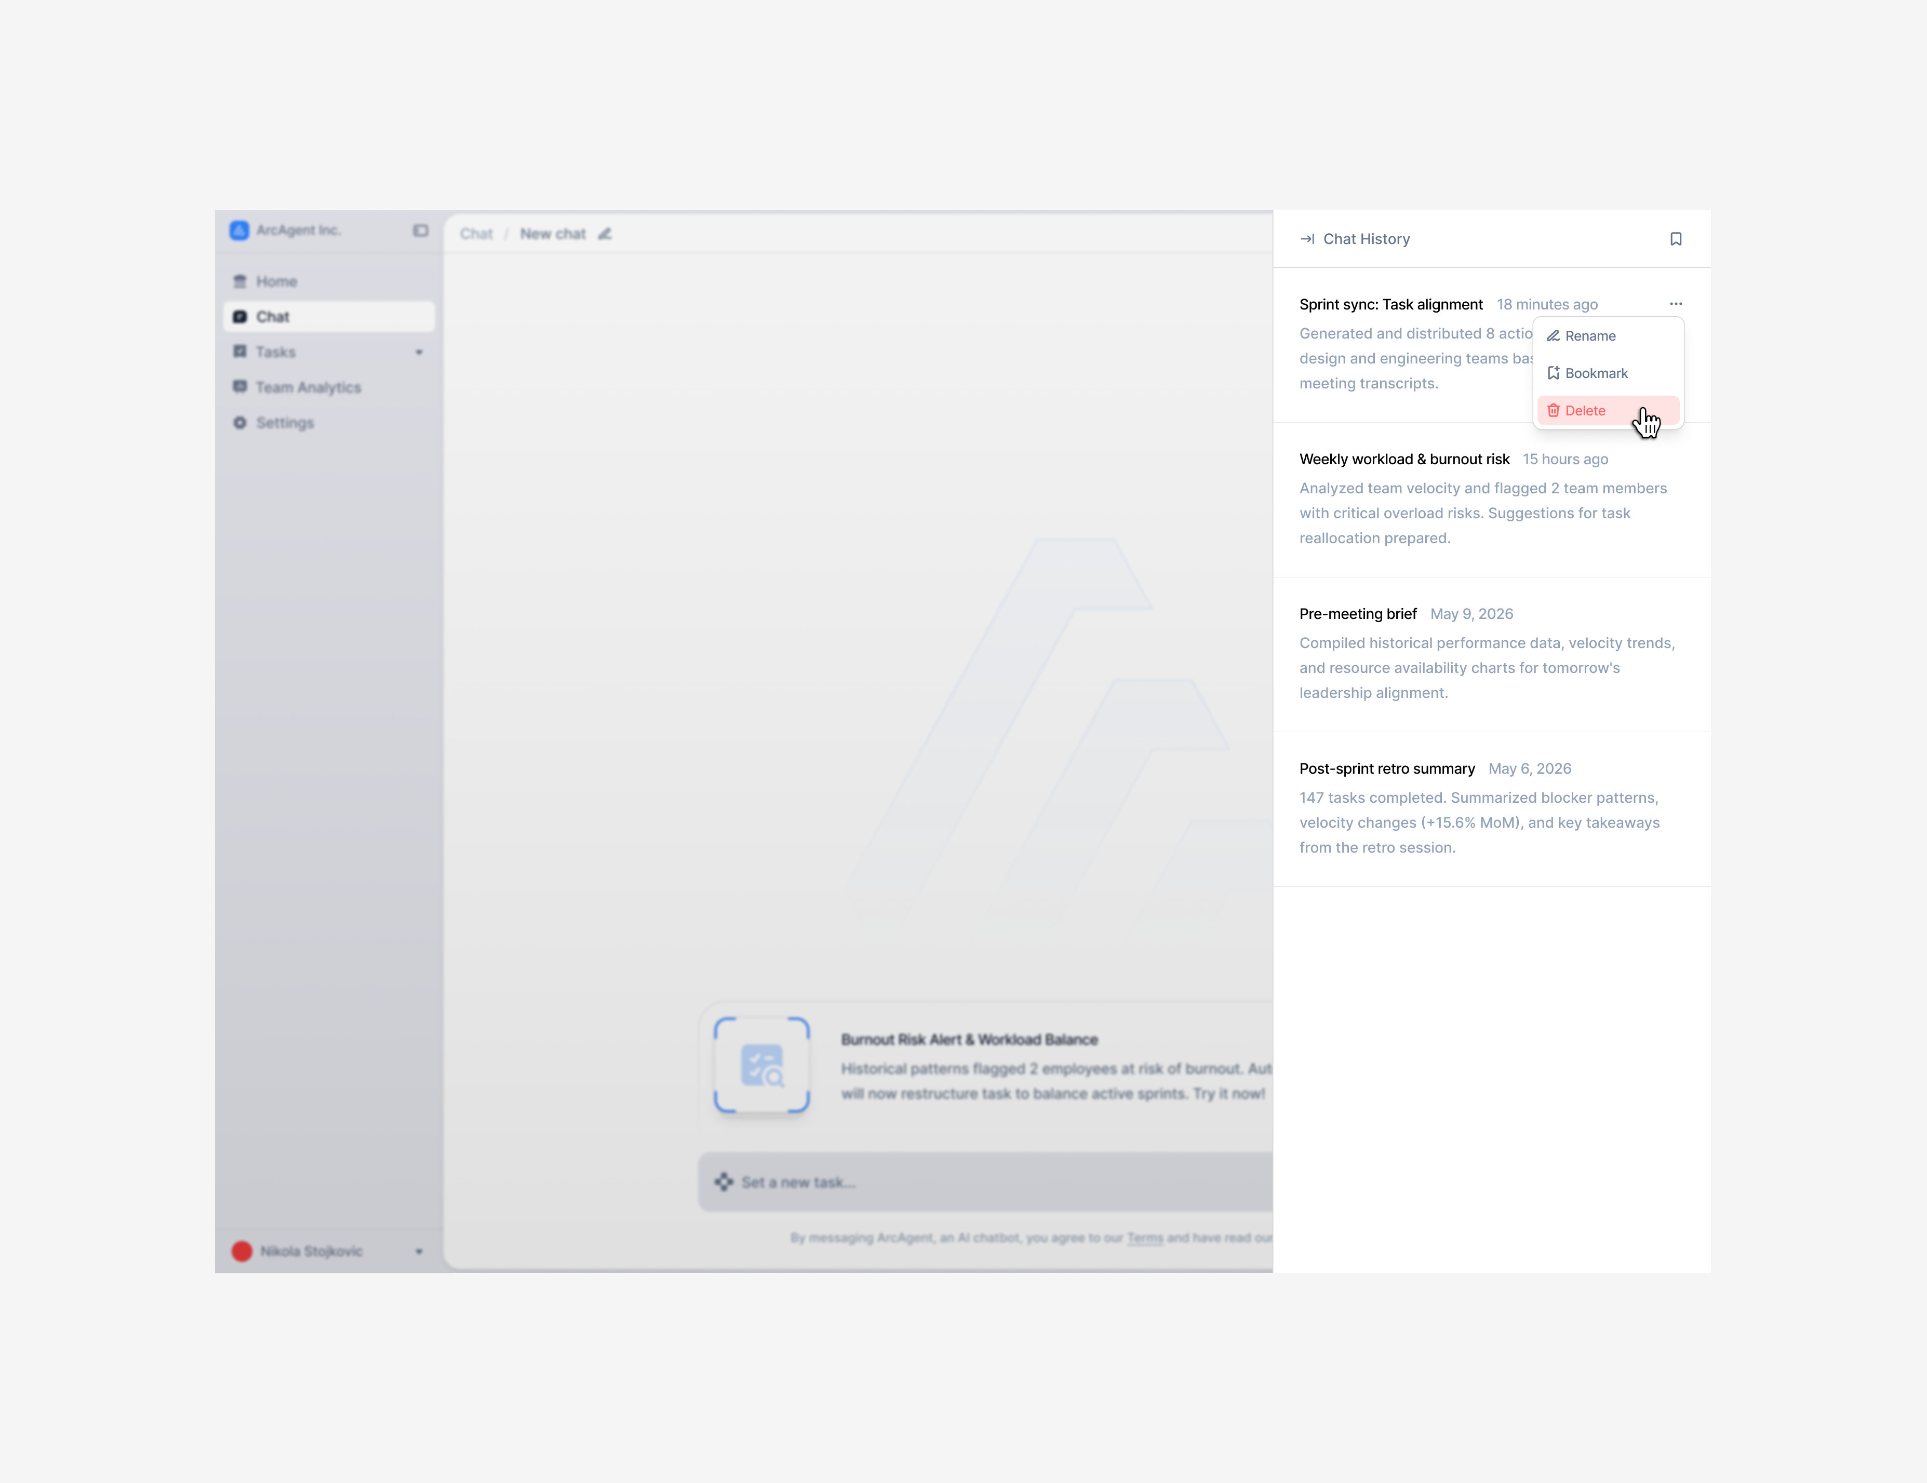Click the 'May 9, 2026' date label
The height and width of the screenshot is (1483, 1927).
click(x=1471, y=614)
